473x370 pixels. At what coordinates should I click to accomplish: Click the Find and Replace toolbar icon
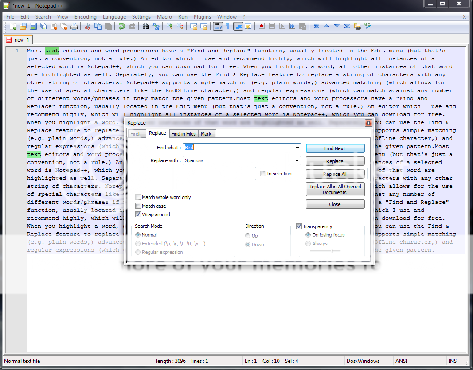tap(156, 27)
